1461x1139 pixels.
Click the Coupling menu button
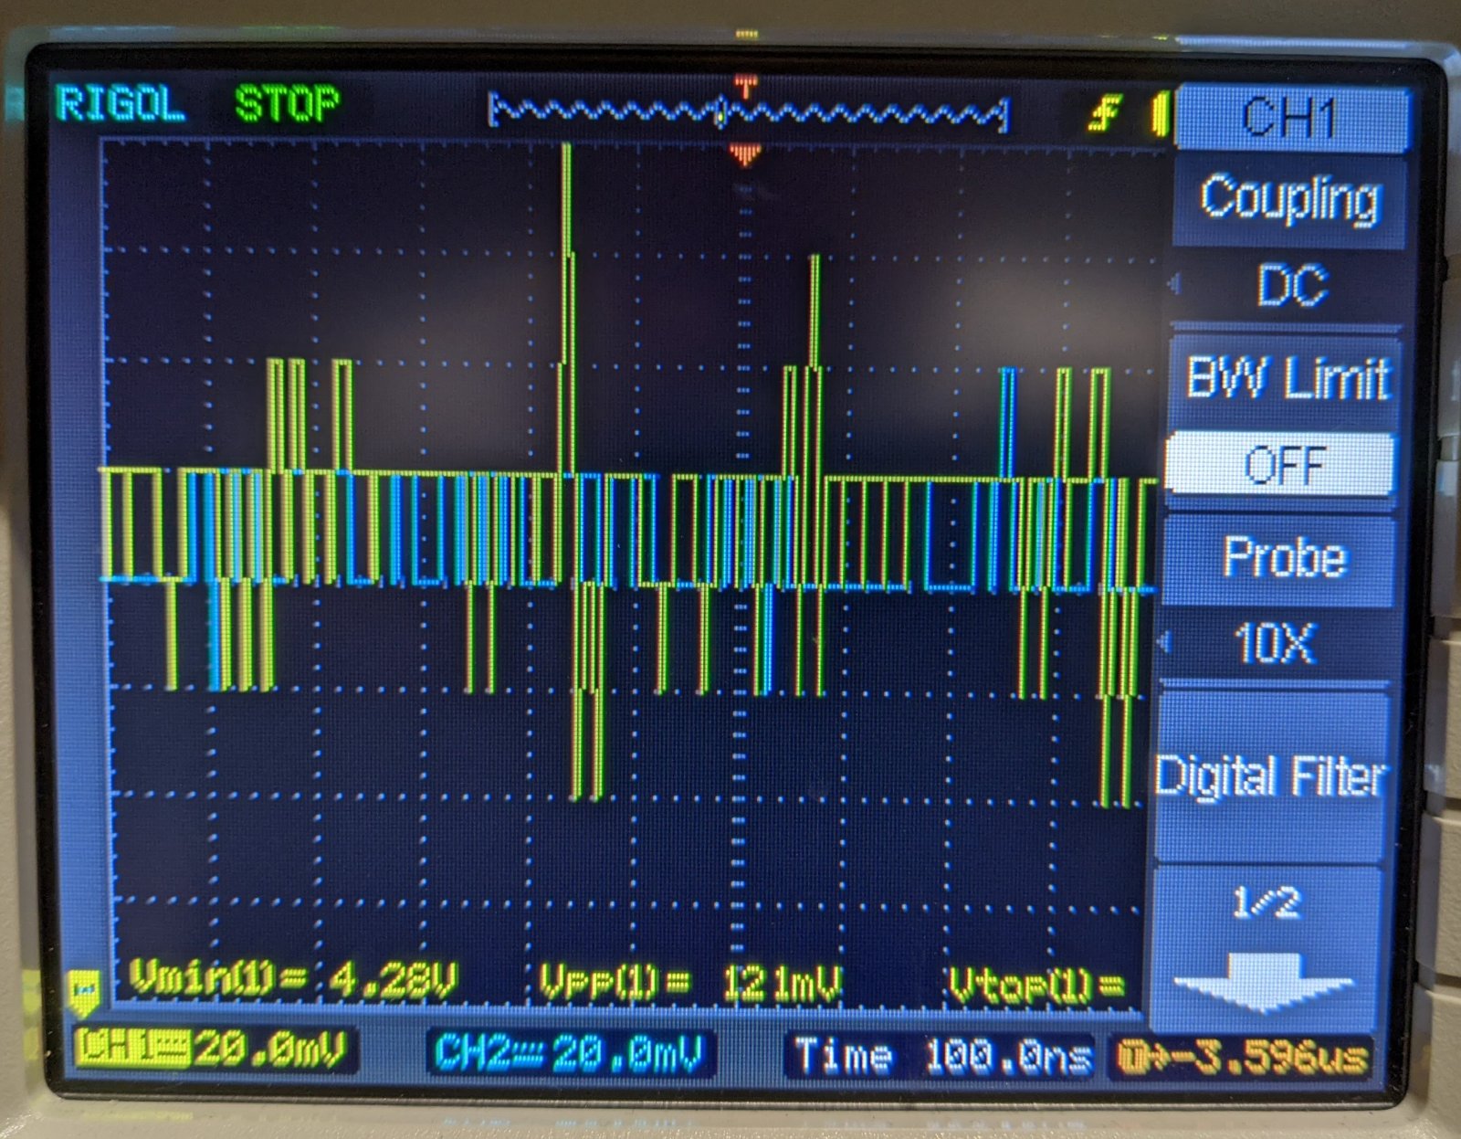click(x=1289, y=199)
